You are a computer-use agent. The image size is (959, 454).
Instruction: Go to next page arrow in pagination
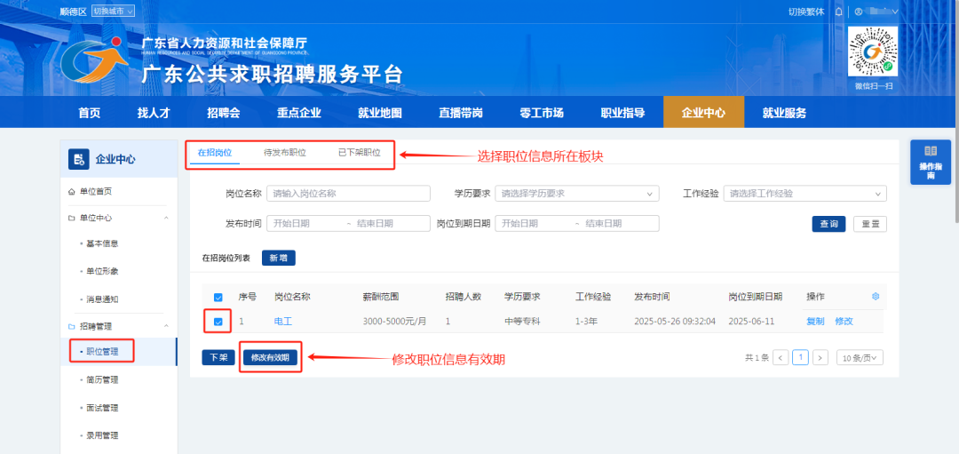coord(820,357)
